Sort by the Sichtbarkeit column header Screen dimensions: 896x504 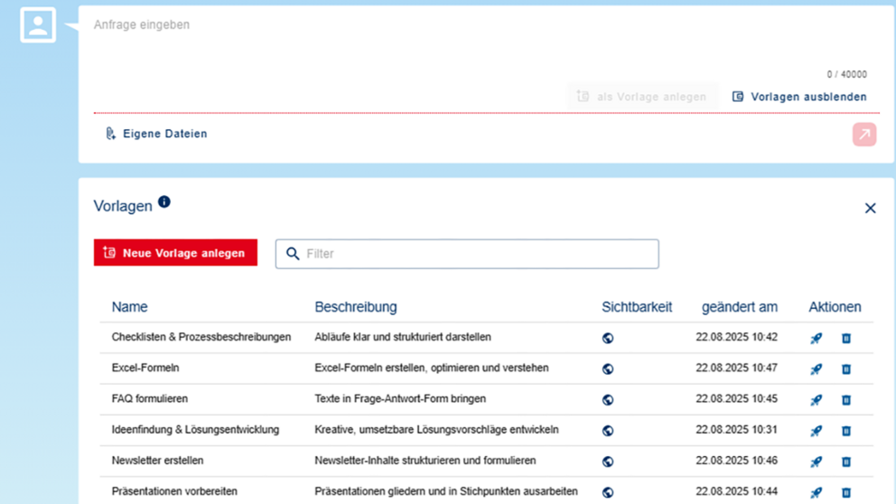pyautogui.click(x=637, y=307)
